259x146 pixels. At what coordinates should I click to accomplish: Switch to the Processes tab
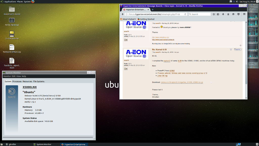17,81
